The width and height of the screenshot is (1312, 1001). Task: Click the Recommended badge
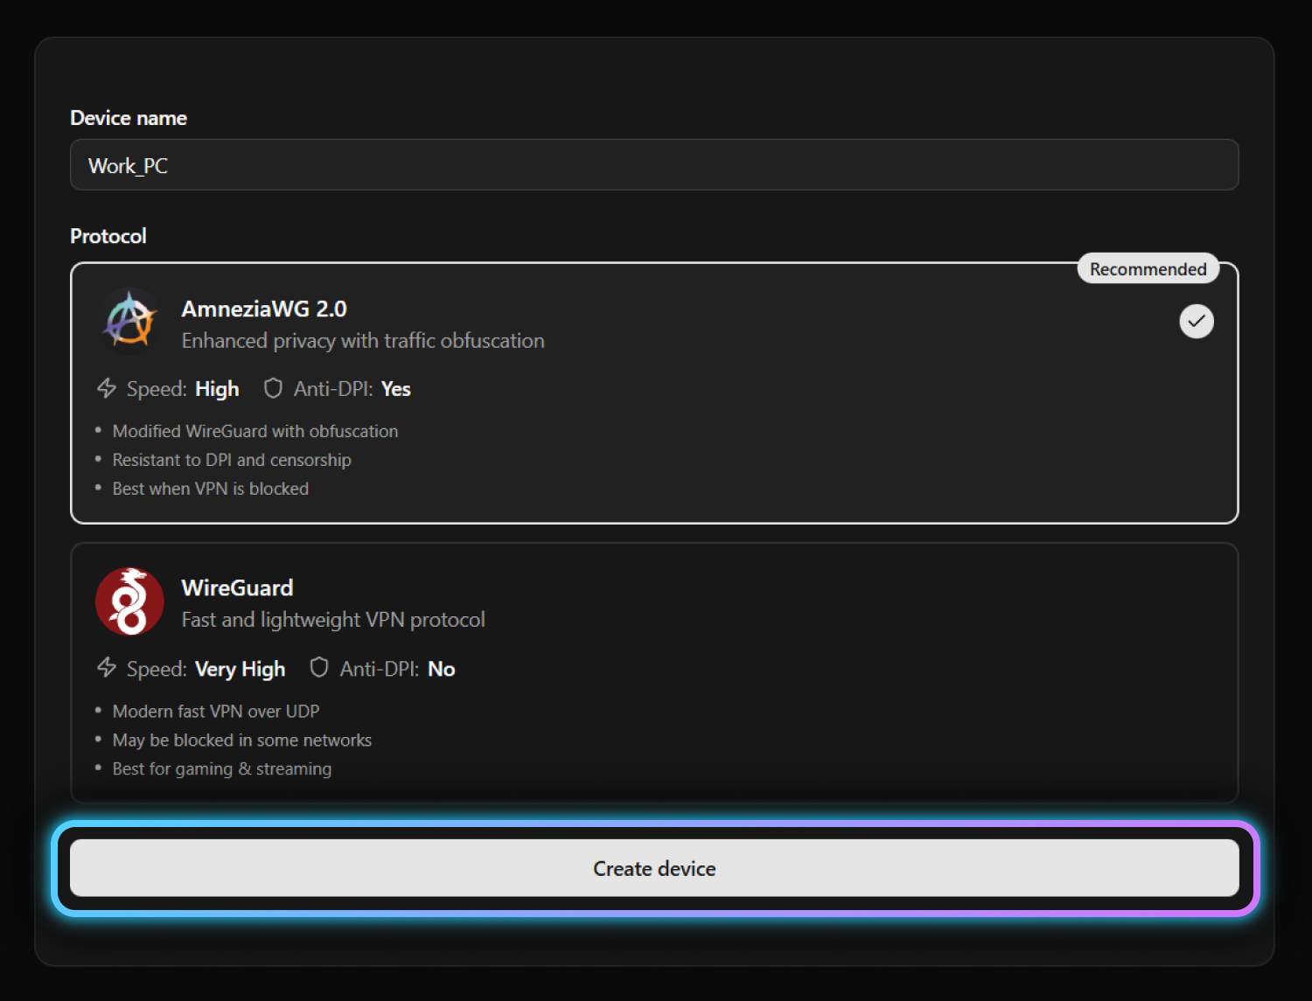(x=1148, y=269)
